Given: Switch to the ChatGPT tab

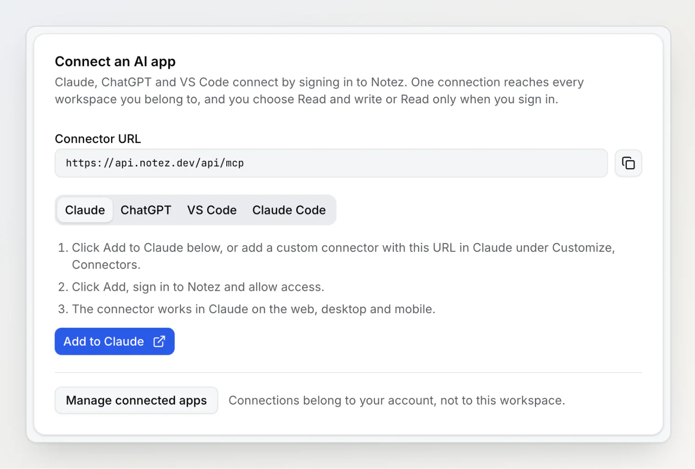Looking at the screenshot, I should click(146, 210).
